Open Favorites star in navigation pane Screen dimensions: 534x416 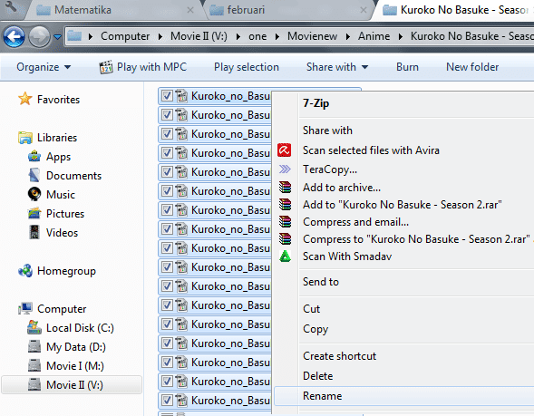pyautogui.click(x=24, y=99)
